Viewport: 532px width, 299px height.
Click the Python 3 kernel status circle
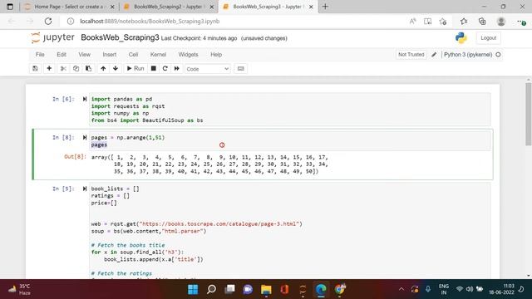pyautogui.click(x=498, y=54)
